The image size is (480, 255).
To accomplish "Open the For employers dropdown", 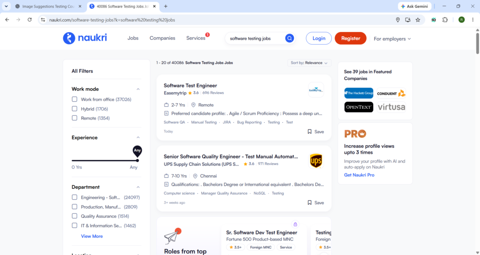I will click(392, 39).
